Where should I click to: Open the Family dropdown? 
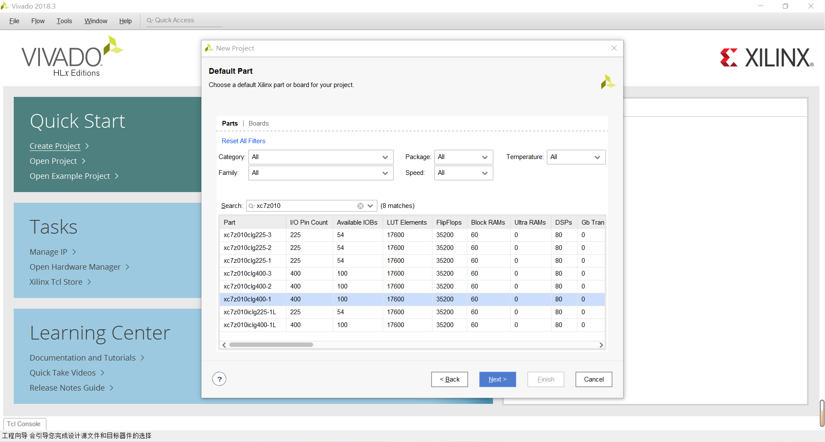click(321, 173)
